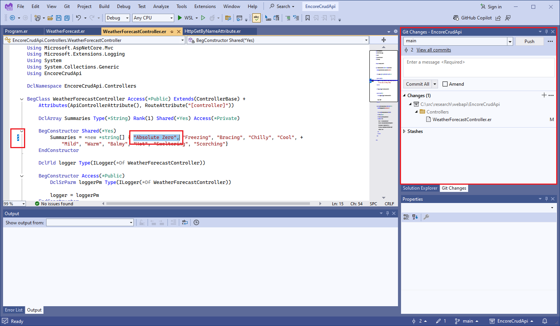The height and width of the screenshot is (326, 560).
Task: Click the Alphabetical sort icon in Properties
Action: click(415, 217)
